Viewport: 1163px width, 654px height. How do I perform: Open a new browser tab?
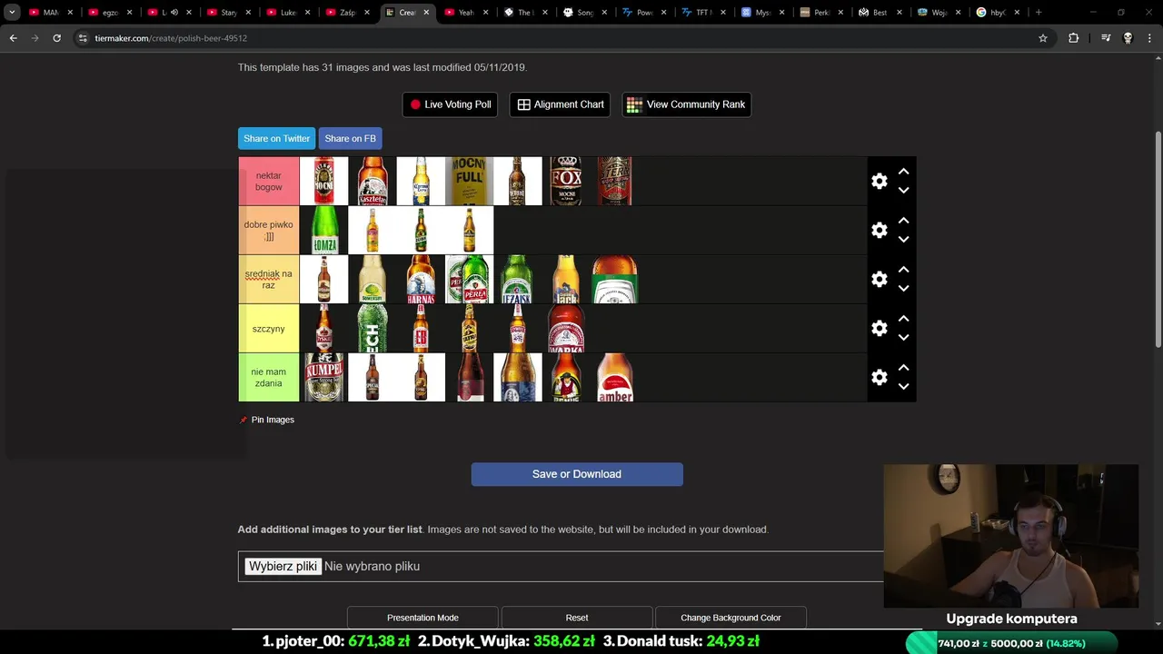[x=1039, y=13]
